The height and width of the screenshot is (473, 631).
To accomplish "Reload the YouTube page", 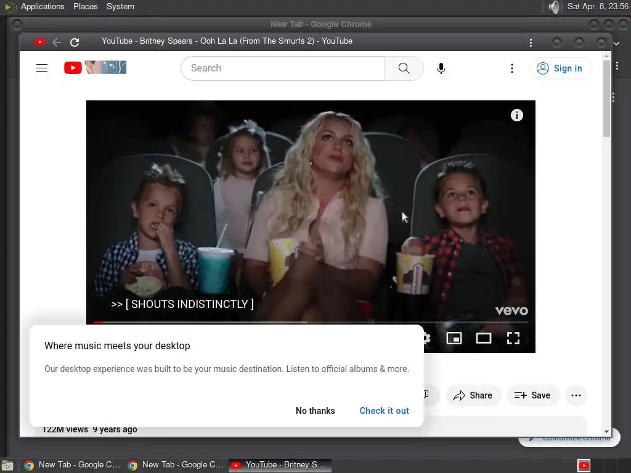I will pyautogui.click(x=75, y=42).
